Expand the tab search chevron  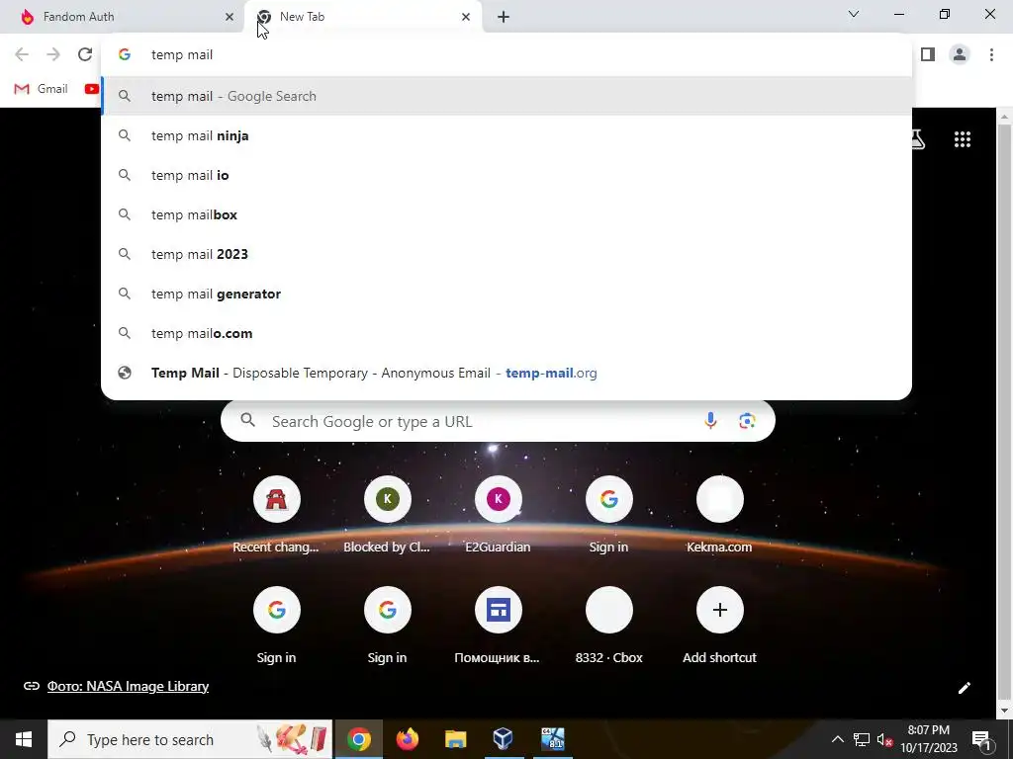pyautogui.click(x=854, y=14)
